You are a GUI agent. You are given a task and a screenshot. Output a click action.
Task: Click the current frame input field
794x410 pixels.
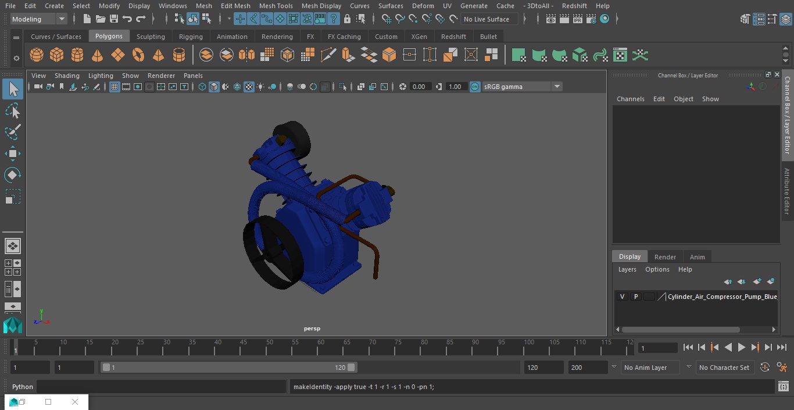[657, 348]
